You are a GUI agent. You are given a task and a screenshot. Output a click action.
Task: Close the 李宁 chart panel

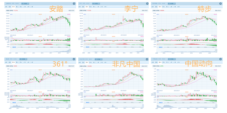(147, 4)
